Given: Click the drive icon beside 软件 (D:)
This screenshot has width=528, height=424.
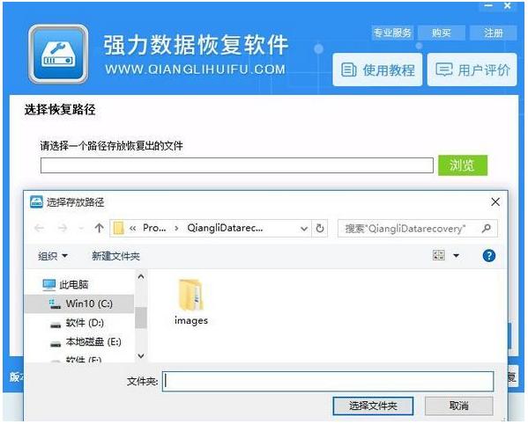Looking at the screenshot, I should 56,325.
